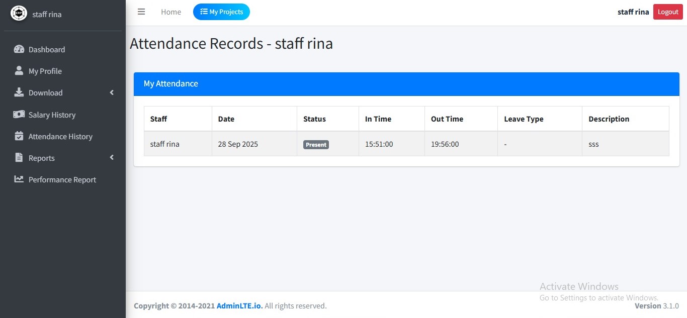Select the attendance row for 28 Sep 2025
The height and width of the screenshot is (318, 687).
[x=237, y=144]
